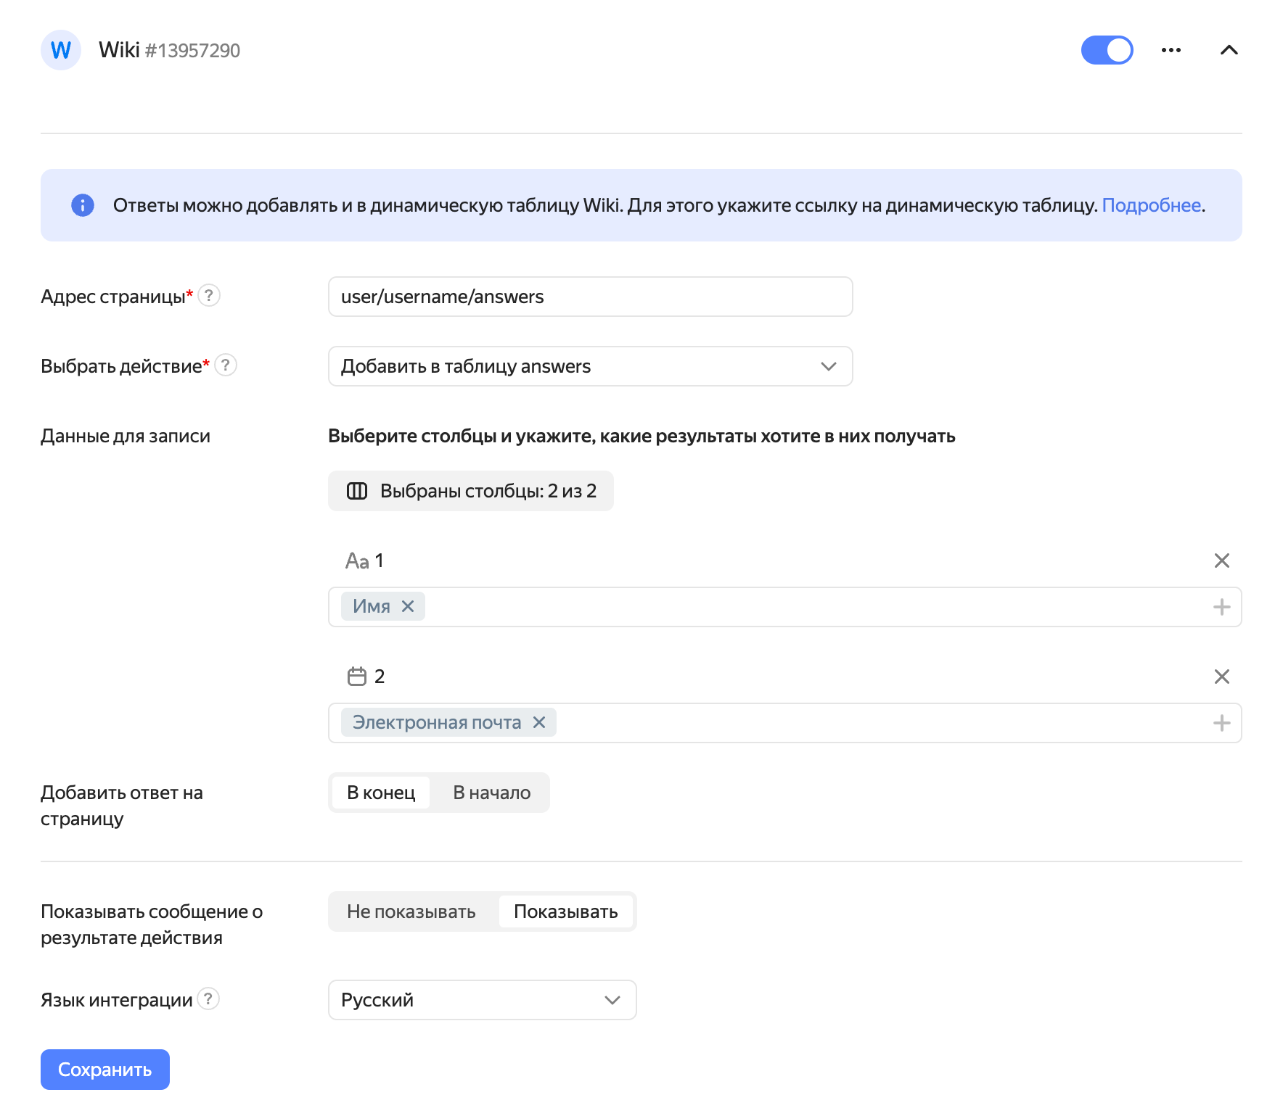Image resolution: width=1283 pixels, height=1108 pixels.
Task: Remove column 1 with the X icon
Action: tap(1221, 561)
